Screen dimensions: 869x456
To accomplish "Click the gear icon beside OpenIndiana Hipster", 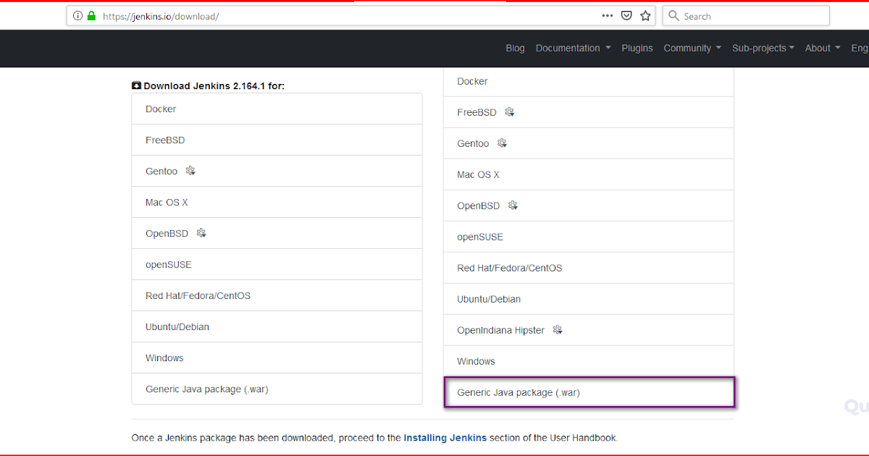I will (x=558, y=330).
